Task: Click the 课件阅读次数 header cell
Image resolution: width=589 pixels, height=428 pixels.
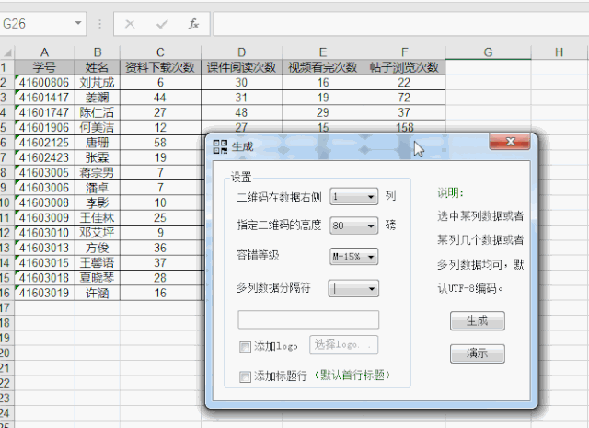Action: pyautogui.click(x=241, y=67)
